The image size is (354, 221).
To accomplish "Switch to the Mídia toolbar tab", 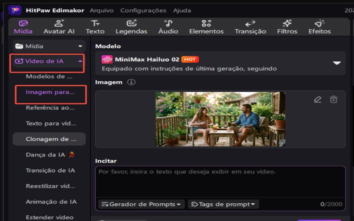I will tap(23, 27).
